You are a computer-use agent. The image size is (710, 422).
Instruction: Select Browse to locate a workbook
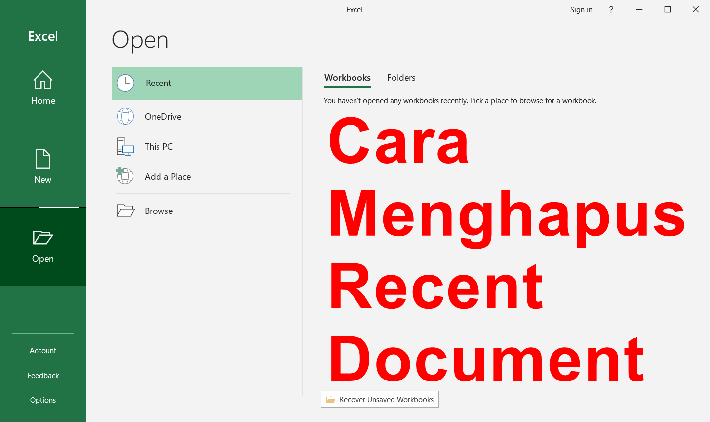158,211
